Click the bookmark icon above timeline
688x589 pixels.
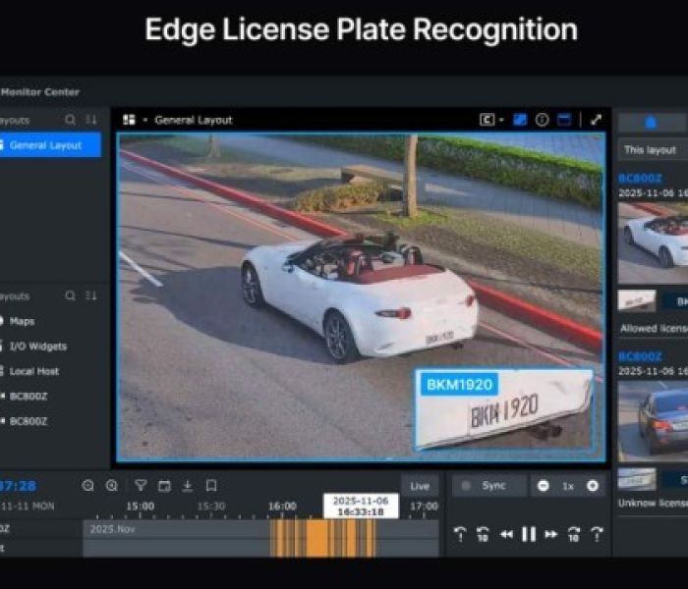211,485
